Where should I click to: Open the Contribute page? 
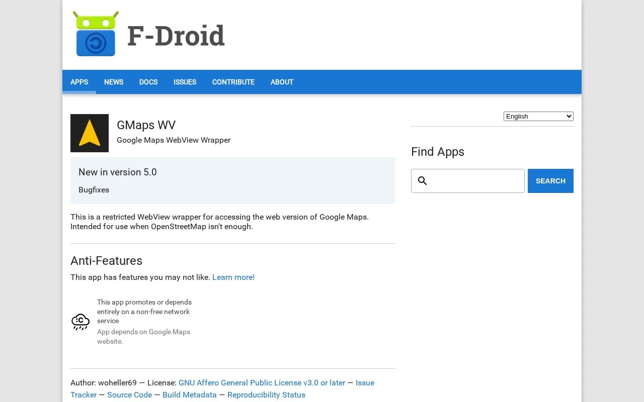coord(233,82)
